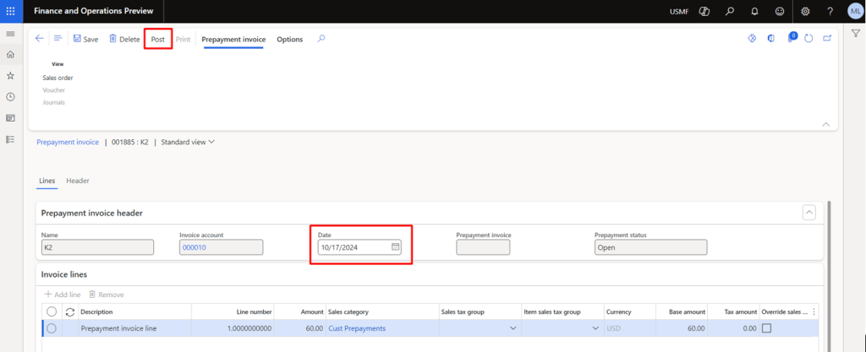Open the filter pane funnel icon
Viewport: 866px width, 352px height.
click(855, 33)
